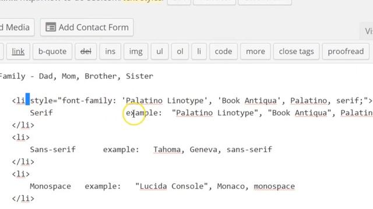Run the proofread button

346,52
